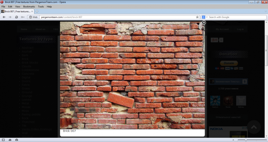
Task: Select the Brick 007 browser tab
Action: click(x=17, y=11)
